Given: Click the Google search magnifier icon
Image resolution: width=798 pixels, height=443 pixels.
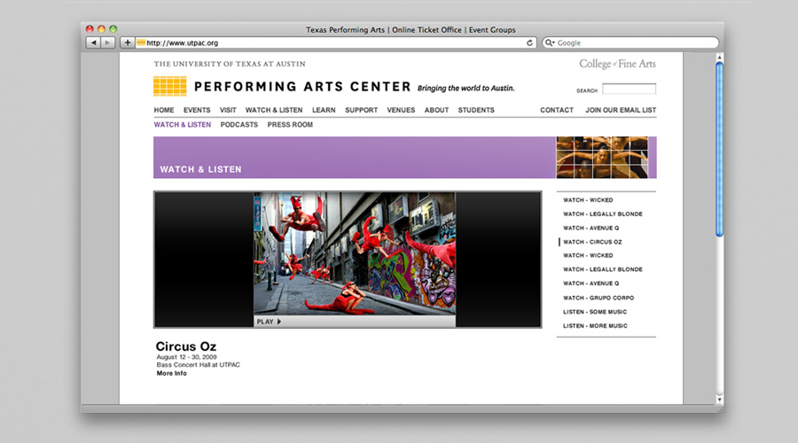Looking at the screenshot, I should click(x=550, y=43).
